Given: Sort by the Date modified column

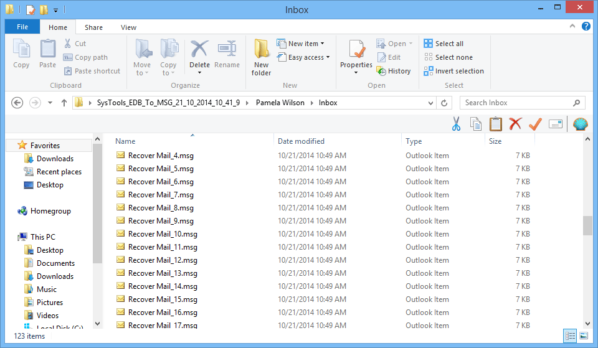Looking at the screenshot, I should [301, 141].
